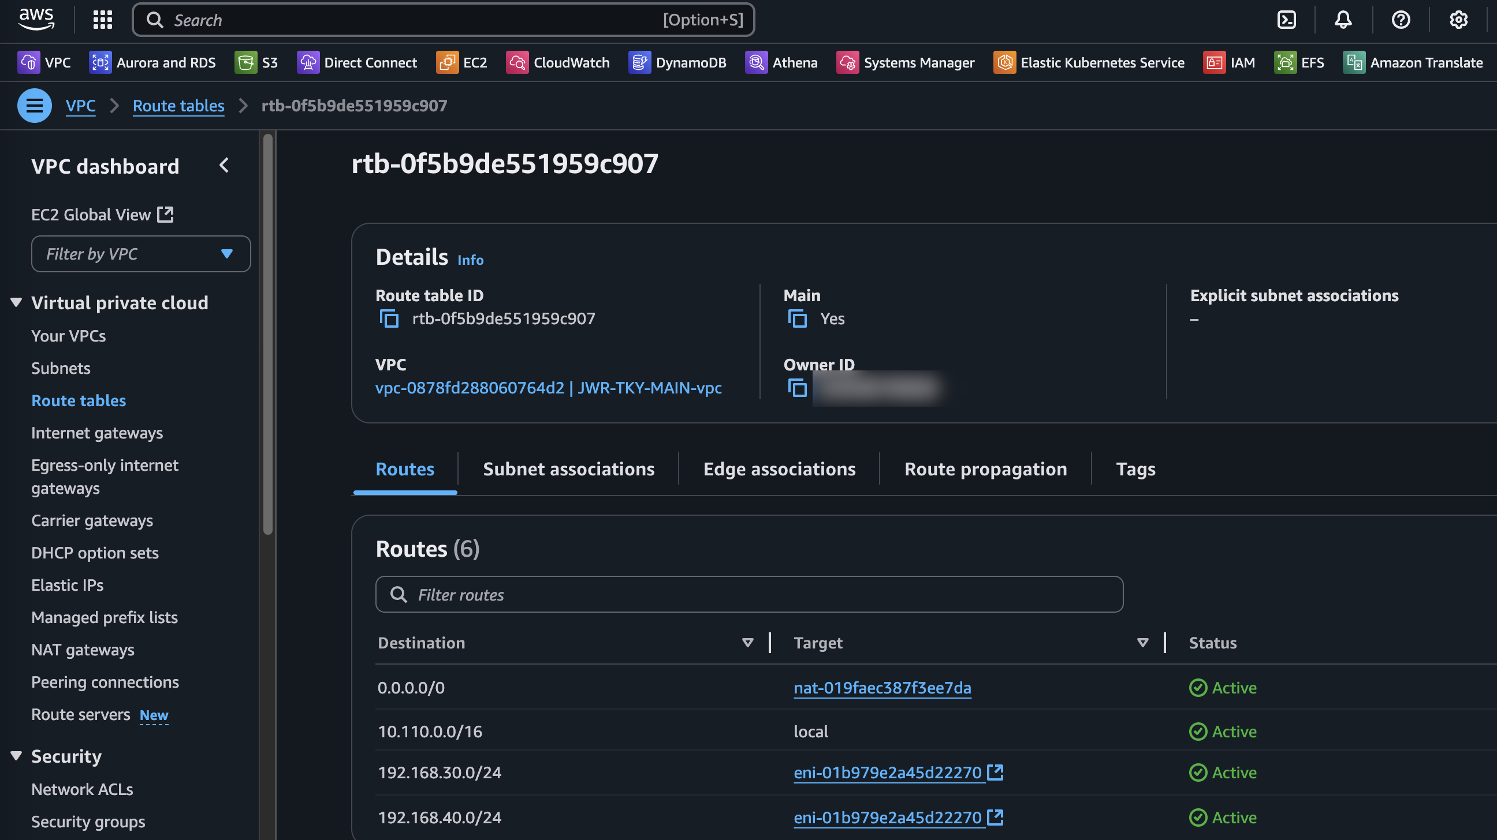
Task: Switch to the Subnet associations tab
Action: [x=568, y=469]
